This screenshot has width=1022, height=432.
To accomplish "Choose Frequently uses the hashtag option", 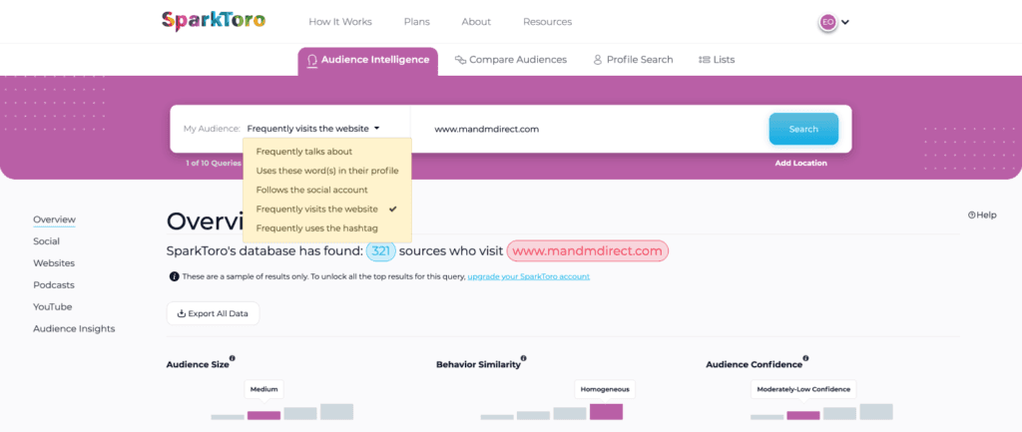I will point(316,228).
